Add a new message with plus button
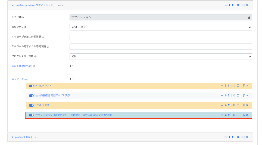 tap(70, 79)
